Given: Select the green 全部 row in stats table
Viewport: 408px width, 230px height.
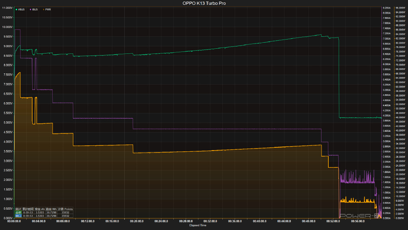Looking at the screenshot, I should click(18, 212).
